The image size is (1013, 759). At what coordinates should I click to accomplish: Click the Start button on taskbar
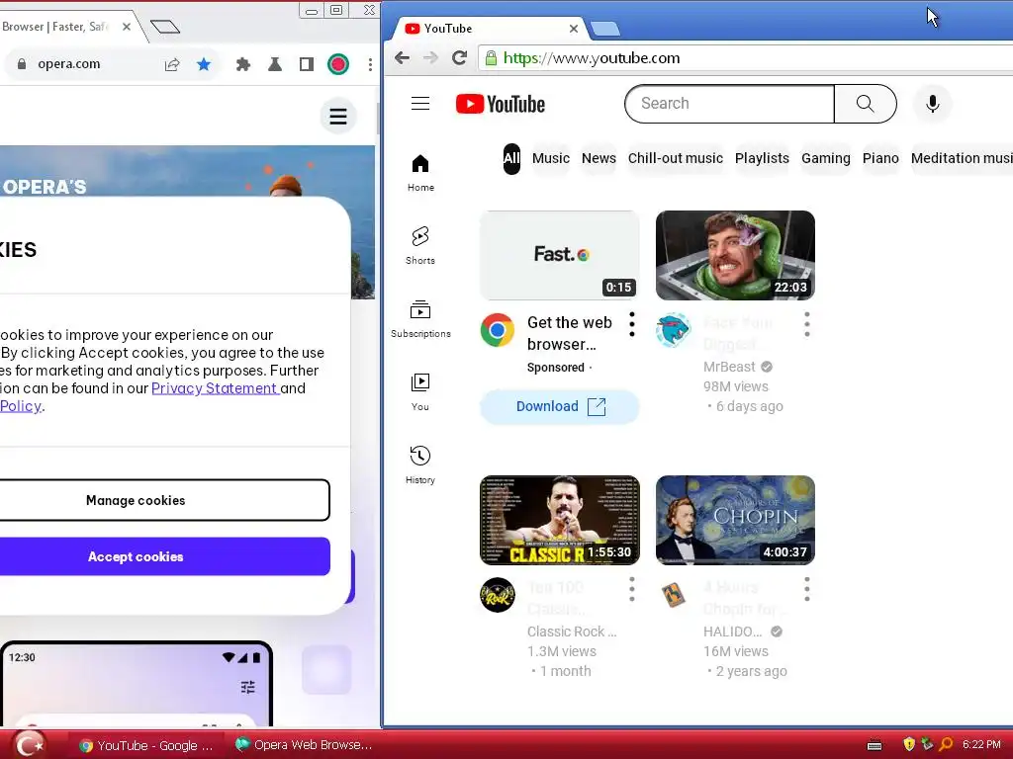click(x=29, y=745)
